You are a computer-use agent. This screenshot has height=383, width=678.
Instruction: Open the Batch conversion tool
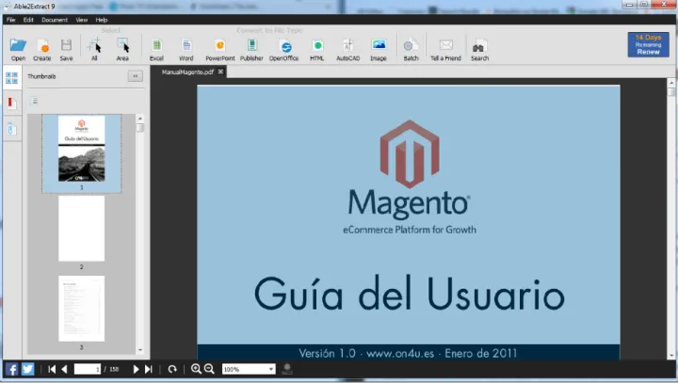click(x=411, y=48)
